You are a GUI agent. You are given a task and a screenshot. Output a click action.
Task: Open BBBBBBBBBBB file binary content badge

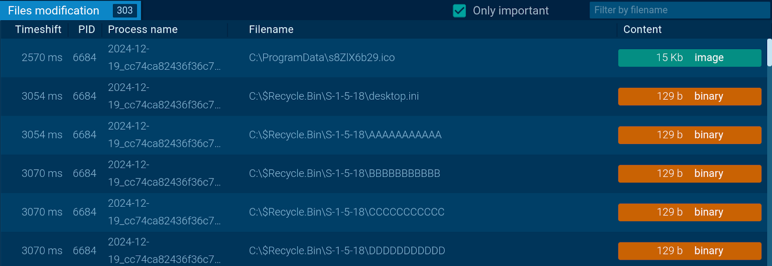point(689,173)
